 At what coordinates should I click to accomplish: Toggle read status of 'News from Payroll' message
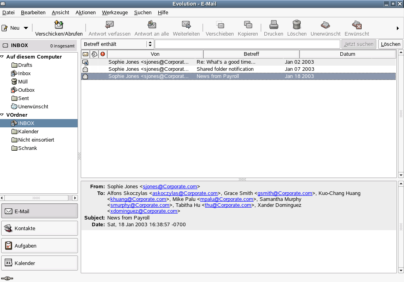(x=85, y=76)
